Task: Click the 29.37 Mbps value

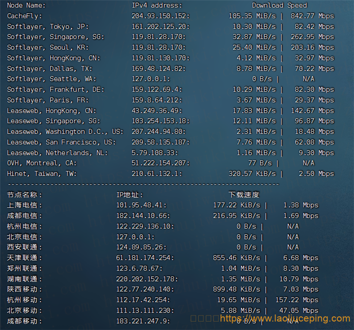Action: (314, 100)
